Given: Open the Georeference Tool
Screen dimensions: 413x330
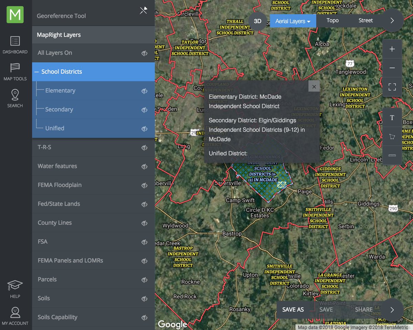Looking at the screenshot, I should [61, 16].
